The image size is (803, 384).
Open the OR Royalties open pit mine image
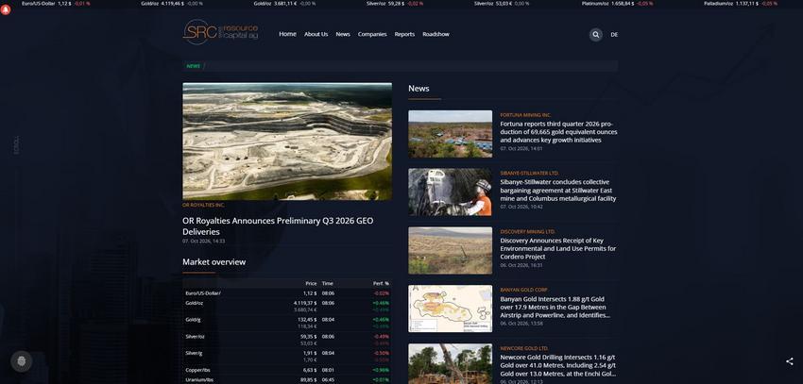287,142
